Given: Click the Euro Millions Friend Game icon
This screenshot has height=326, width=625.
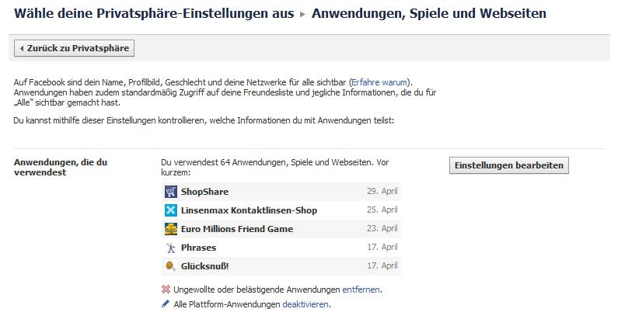Looking at the screenshot, I should tap(171, 229).
